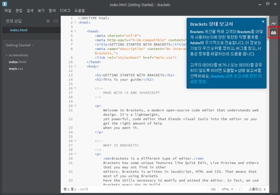
Task: Collapse the comment fold on line 16
Action: pos(75,88)
